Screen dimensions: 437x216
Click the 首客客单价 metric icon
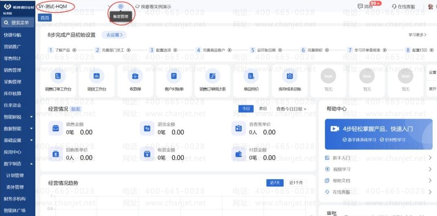click(239, 128)
